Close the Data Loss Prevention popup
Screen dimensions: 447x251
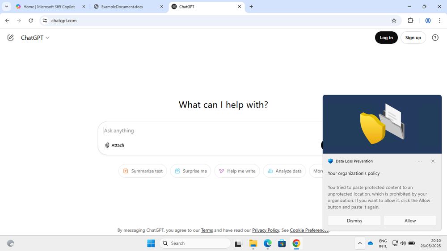point(433,161)
